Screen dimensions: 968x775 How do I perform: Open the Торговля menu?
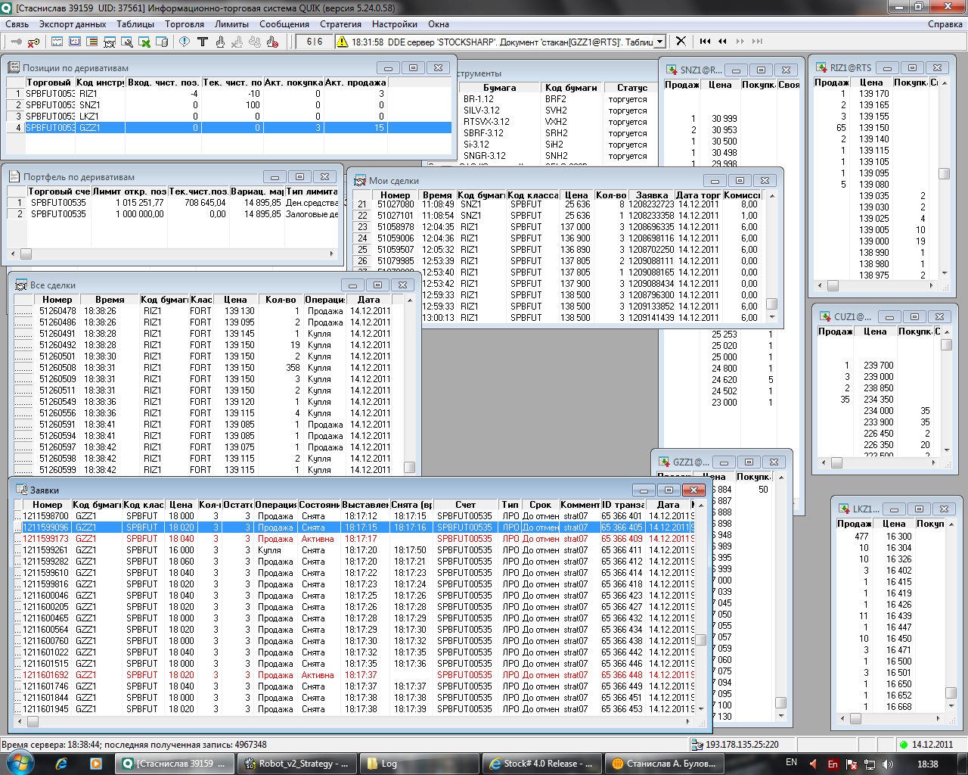(x=185, y=24)
